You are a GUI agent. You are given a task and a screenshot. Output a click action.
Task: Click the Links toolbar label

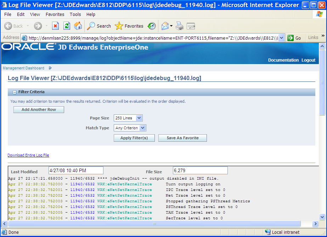click(313, 38)
